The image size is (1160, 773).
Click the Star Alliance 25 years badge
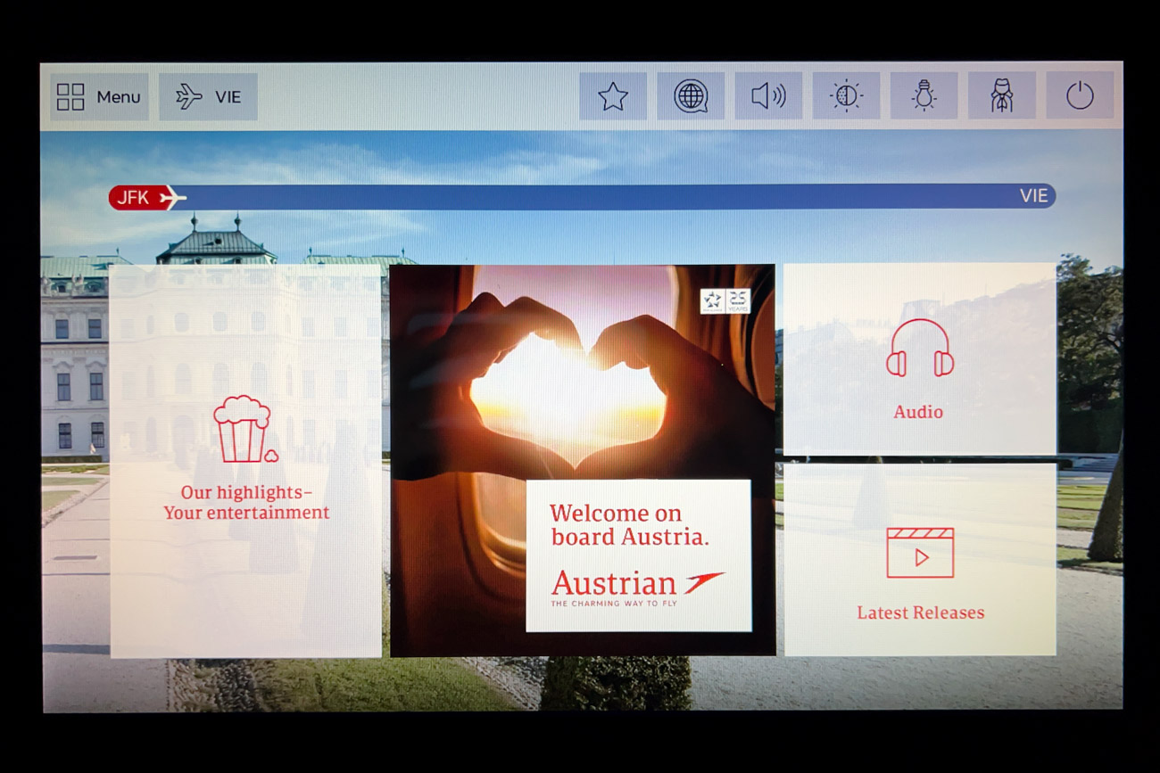(725, 301)
